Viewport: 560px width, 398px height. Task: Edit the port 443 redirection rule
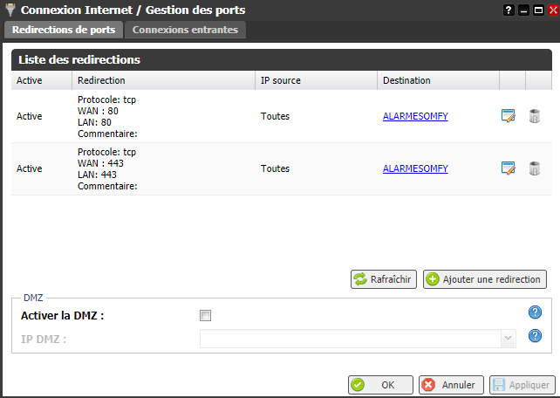[509, 168]
